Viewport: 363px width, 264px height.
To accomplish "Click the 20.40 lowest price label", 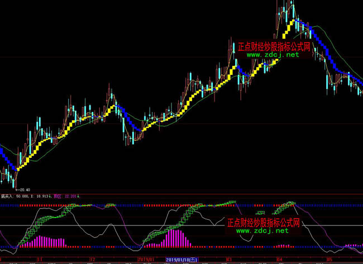I will click(23, 190).
